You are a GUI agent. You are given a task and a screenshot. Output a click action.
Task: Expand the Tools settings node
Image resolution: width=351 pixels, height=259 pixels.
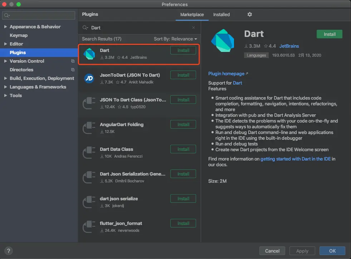tap(6, 95)
